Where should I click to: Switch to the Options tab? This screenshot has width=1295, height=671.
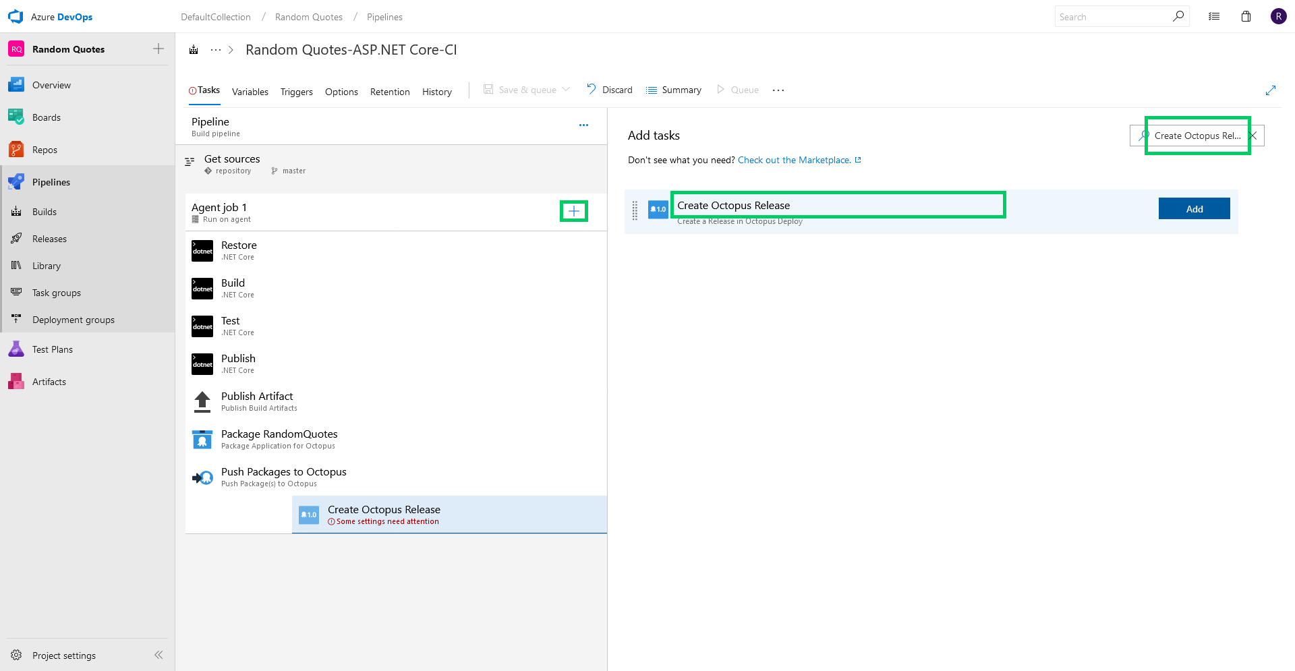(x=341, y=92)
